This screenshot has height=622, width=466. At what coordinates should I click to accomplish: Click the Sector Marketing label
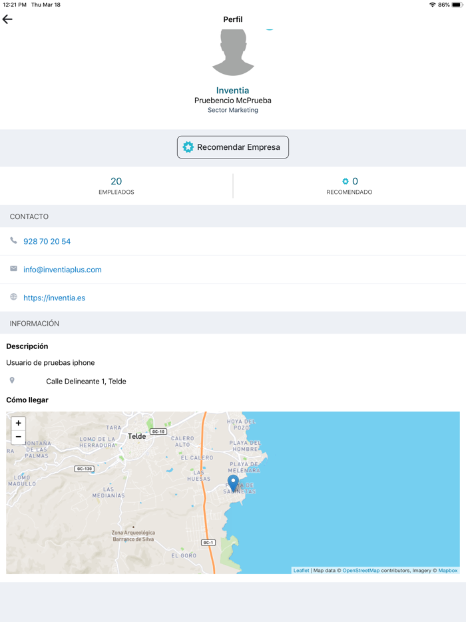point(233,110)
